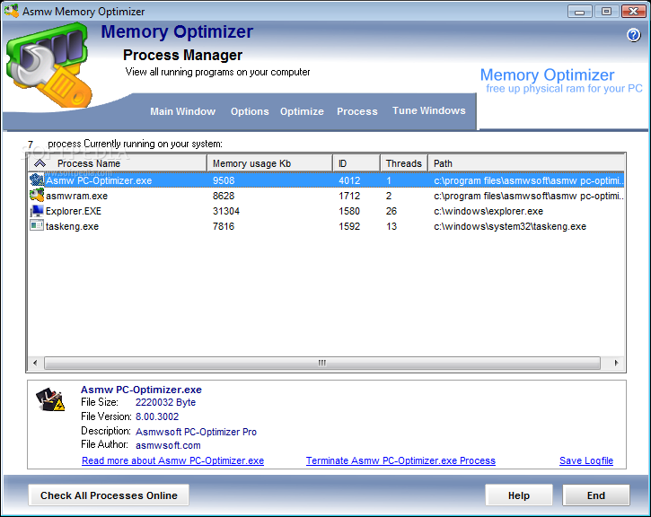Image resolution: width=651 pixels, height=517 pixels.
Task: Click memory value 7816
Action: pos(224,226)
